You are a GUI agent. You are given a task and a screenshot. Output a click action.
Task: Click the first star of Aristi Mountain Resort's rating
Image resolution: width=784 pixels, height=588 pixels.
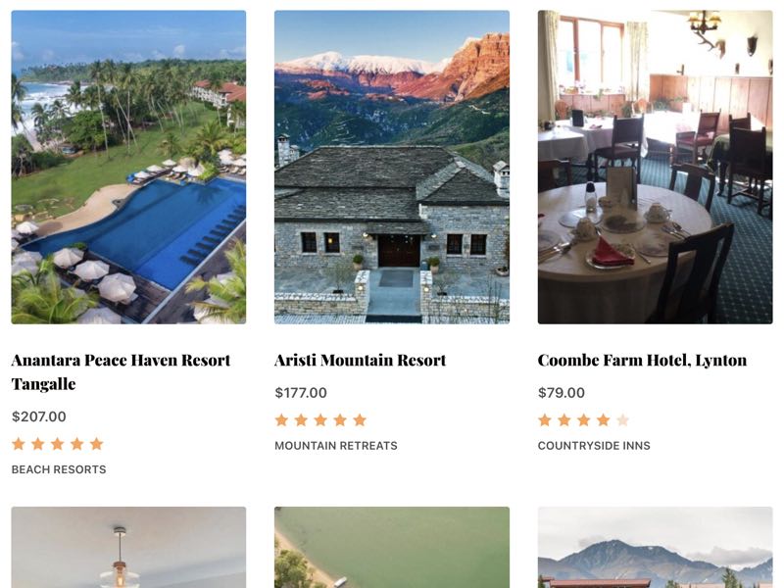(281, 419)
